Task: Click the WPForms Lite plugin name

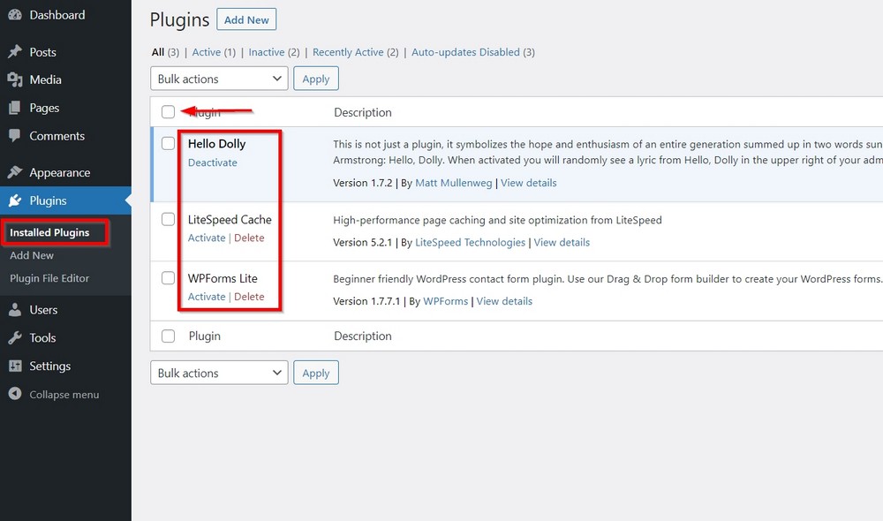Action: (223, 278)
